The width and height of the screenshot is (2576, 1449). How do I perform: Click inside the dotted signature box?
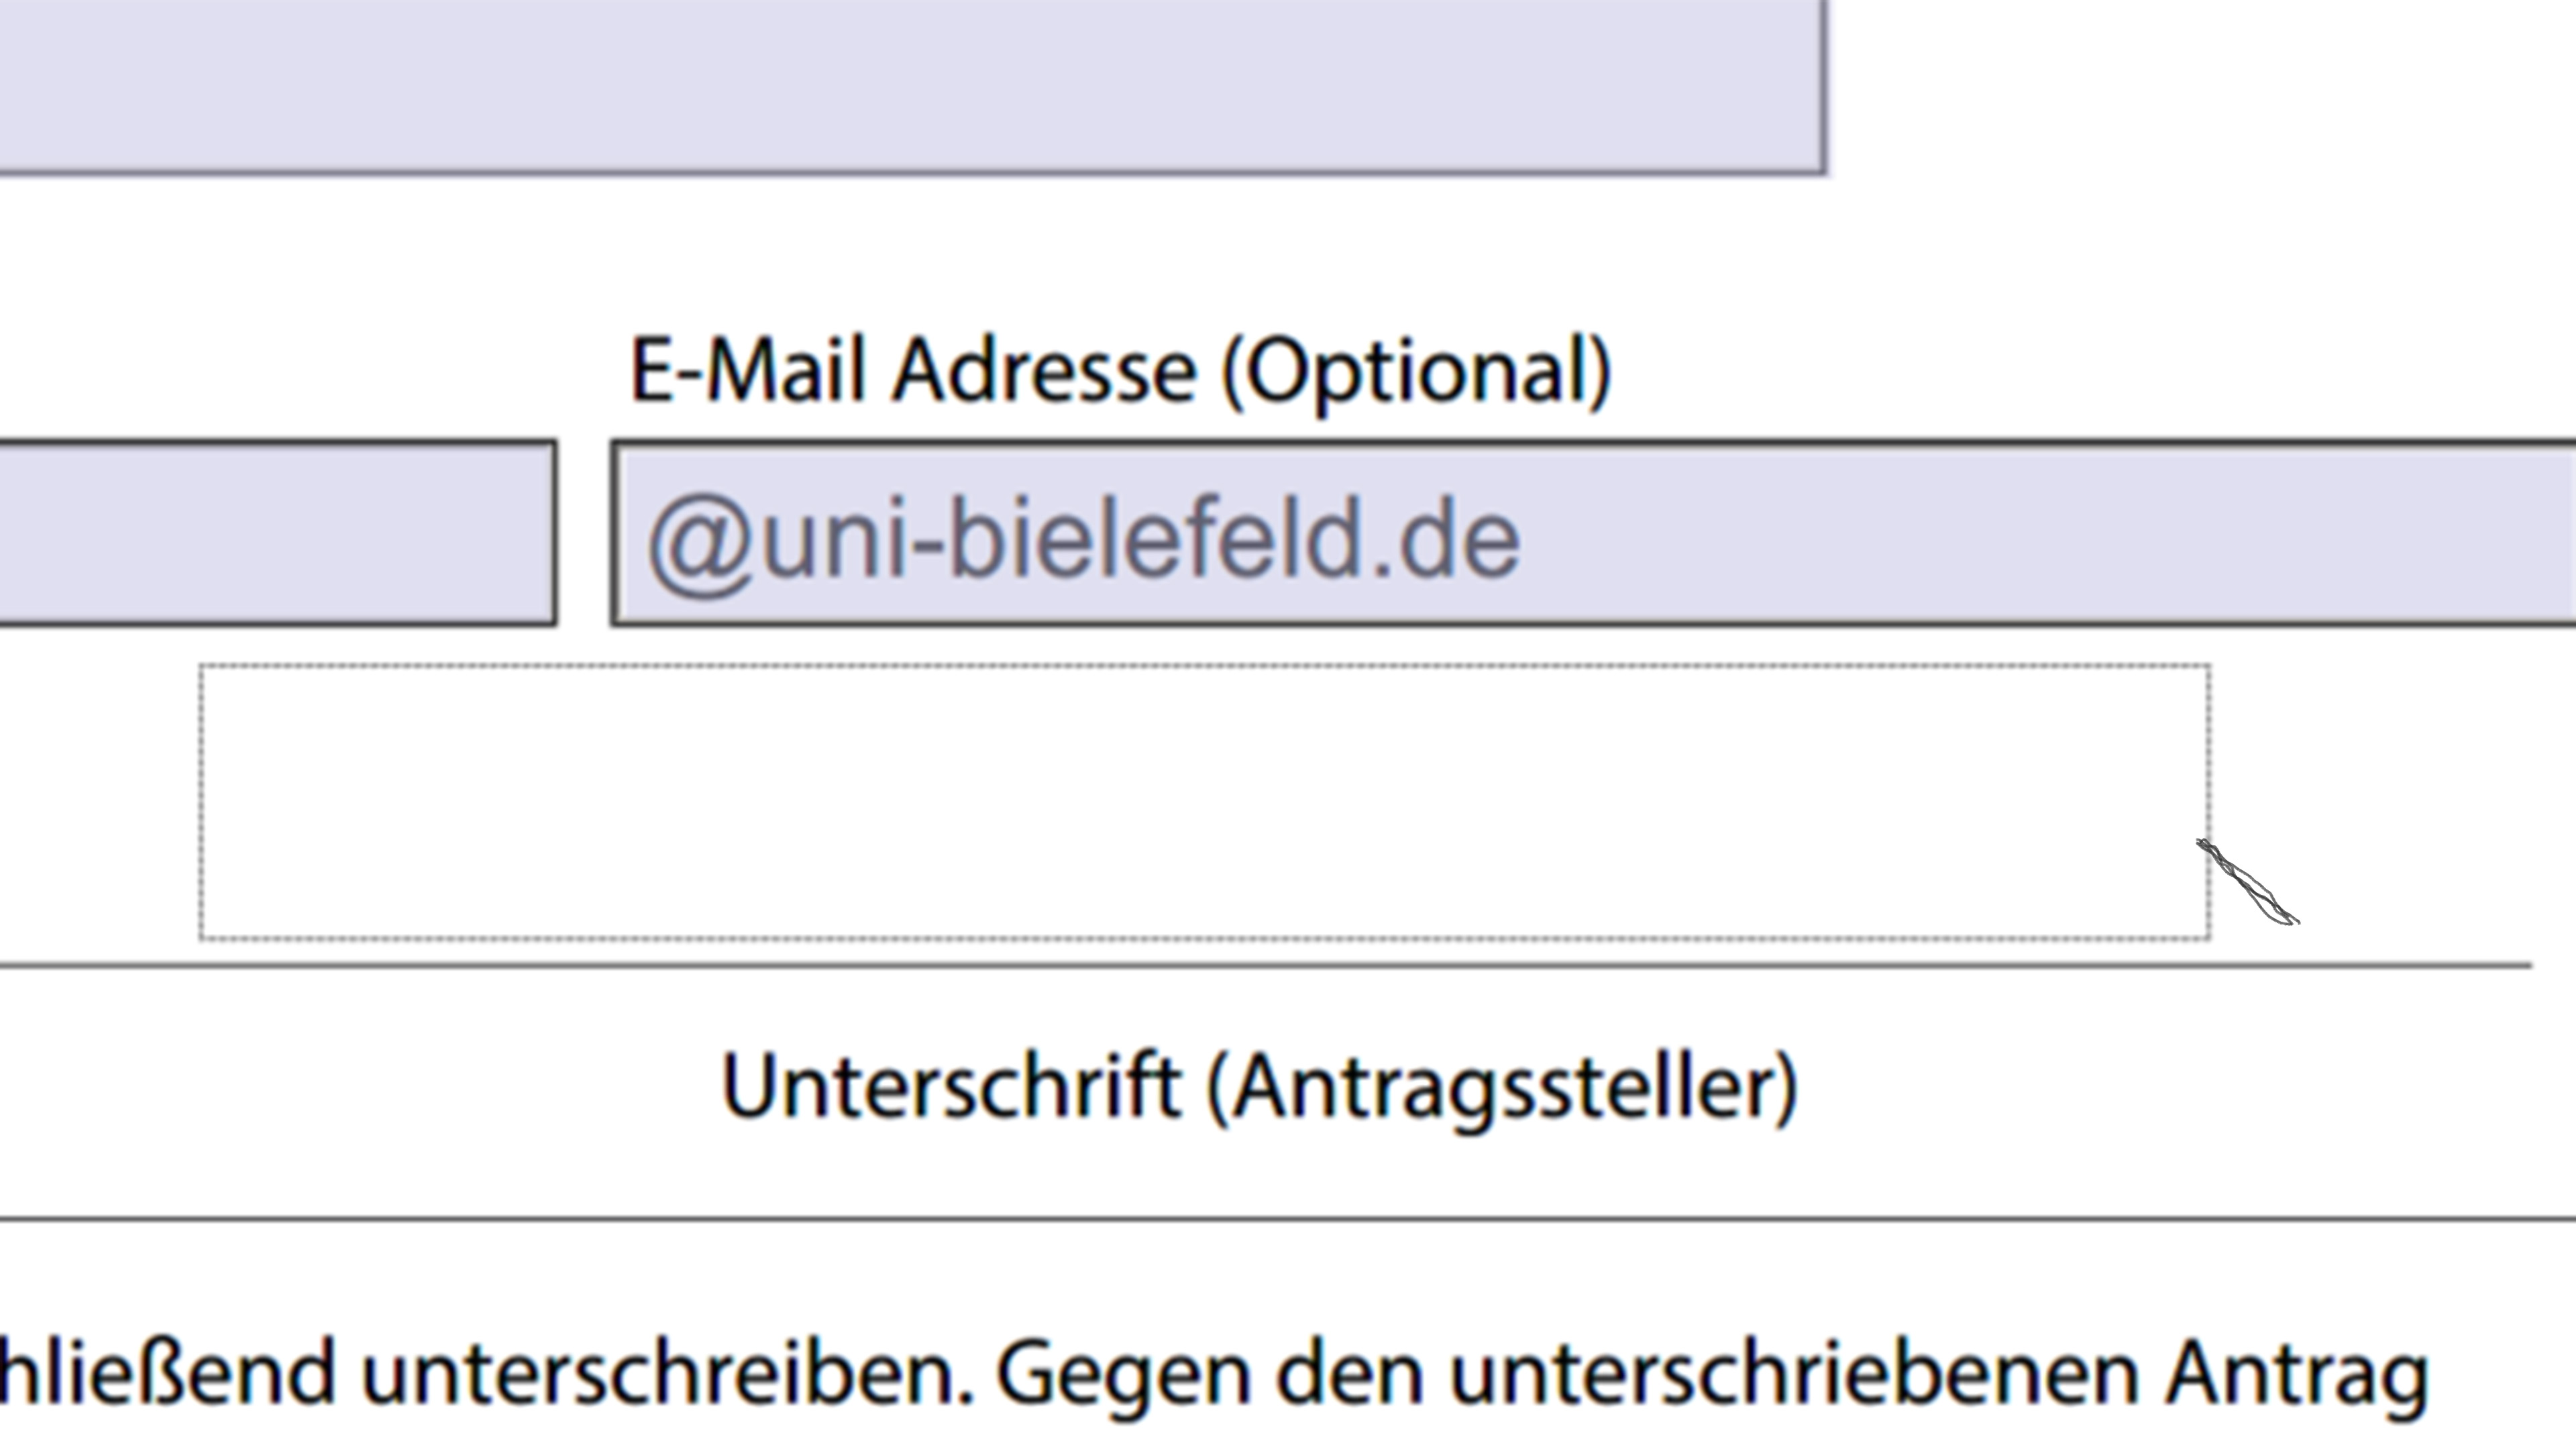(x=1200, y=800)
